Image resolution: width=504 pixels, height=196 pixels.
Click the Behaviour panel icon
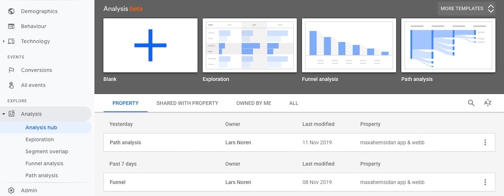pyautogui.click(x=11, y=26)
